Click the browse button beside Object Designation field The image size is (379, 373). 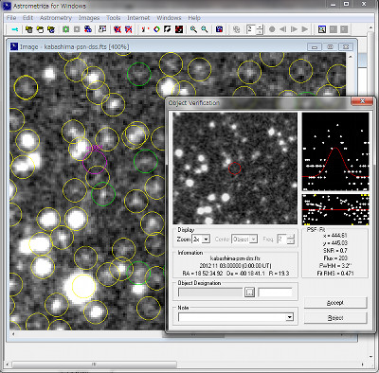pyautogui.click(x=249, y=293)
